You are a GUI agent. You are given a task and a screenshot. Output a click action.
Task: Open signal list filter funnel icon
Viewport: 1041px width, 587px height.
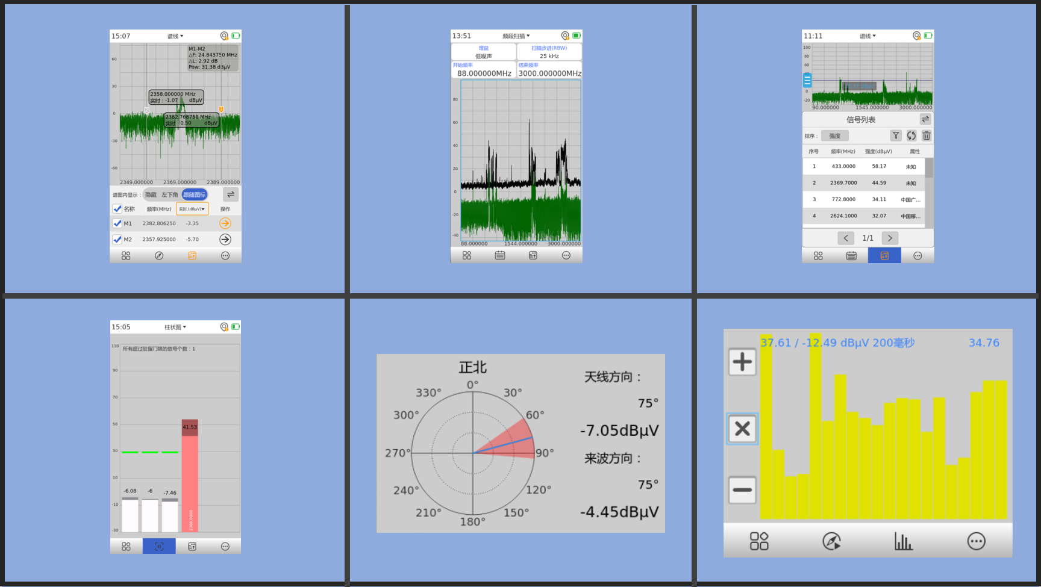point(896,136)
